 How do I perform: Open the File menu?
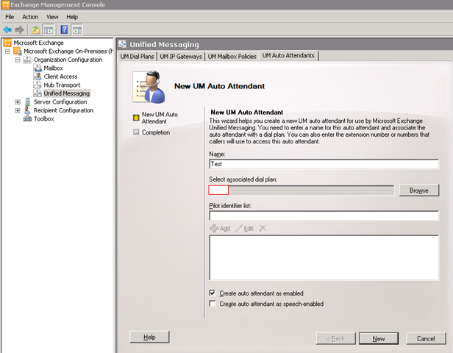pyautogui.click(x=10, y=17)
